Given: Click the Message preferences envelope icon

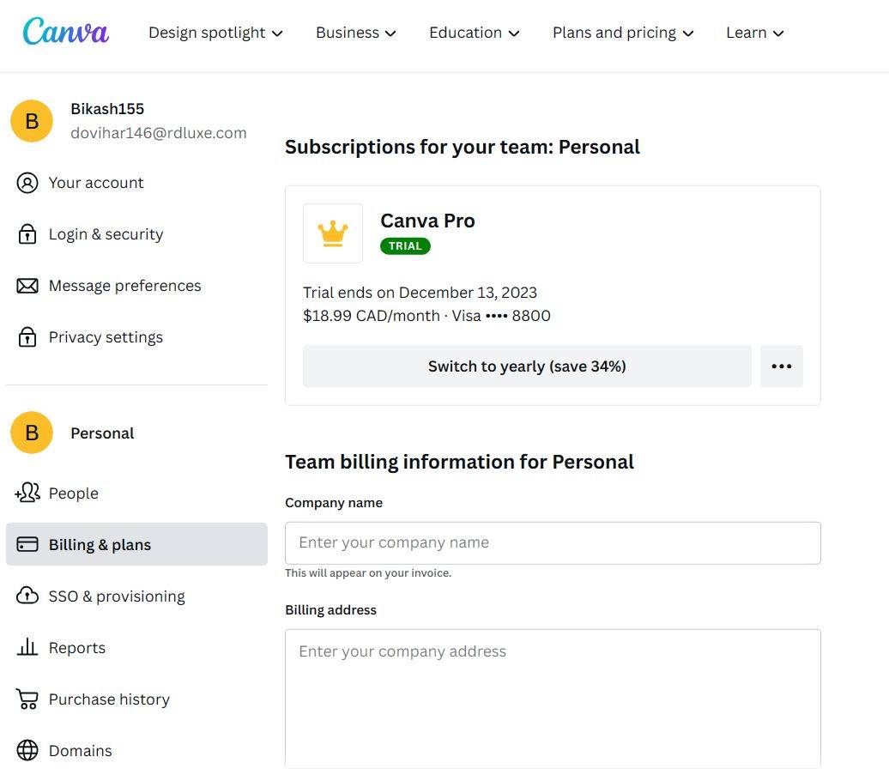Looking at the screenshot, I should coord(27,286).
